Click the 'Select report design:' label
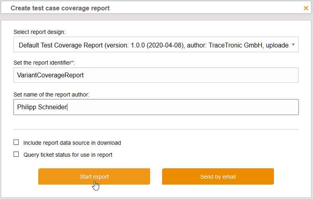313x199 pixels. click(x=39, y=32)
